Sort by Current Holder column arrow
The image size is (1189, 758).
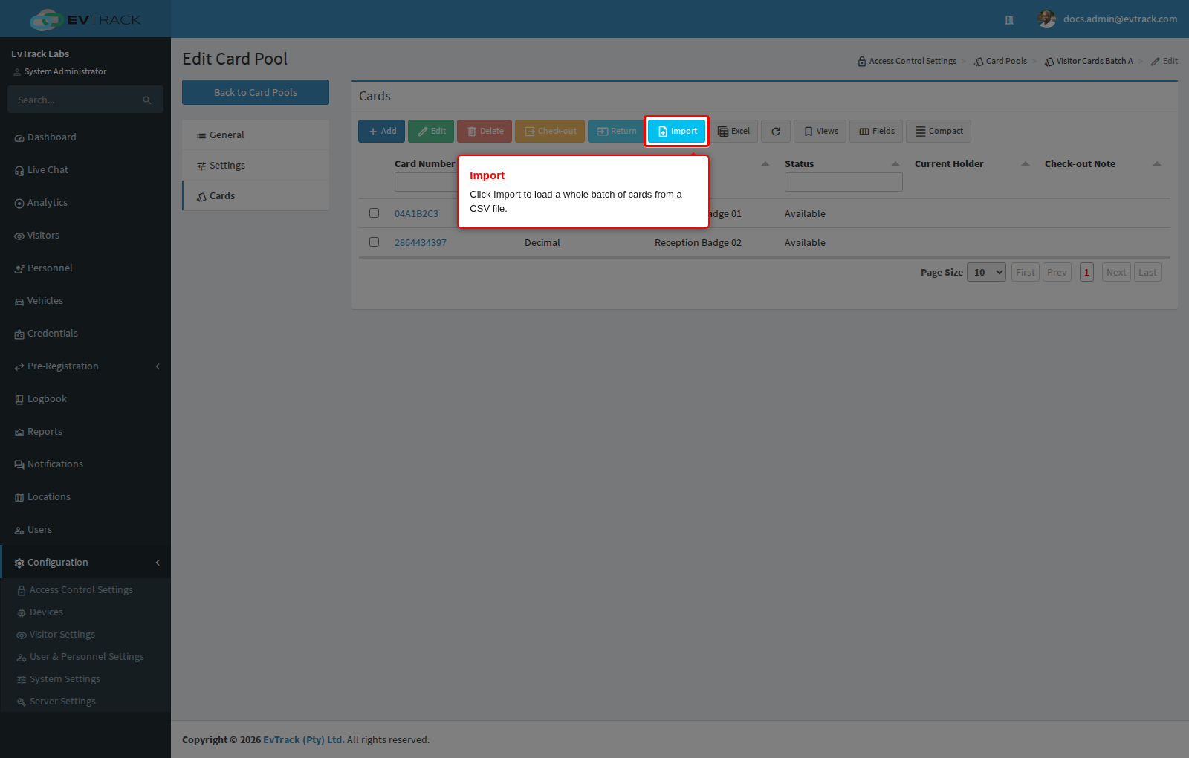click(x=1026, y=164)
